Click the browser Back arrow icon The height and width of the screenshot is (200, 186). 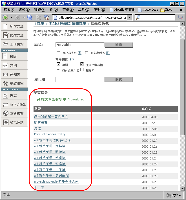5,17
